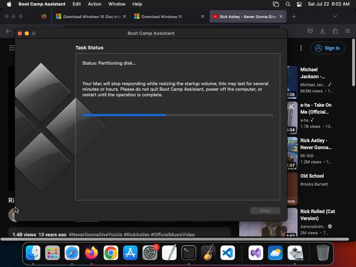
Task: Click the Stop button
Action: (x=265, y=210)
